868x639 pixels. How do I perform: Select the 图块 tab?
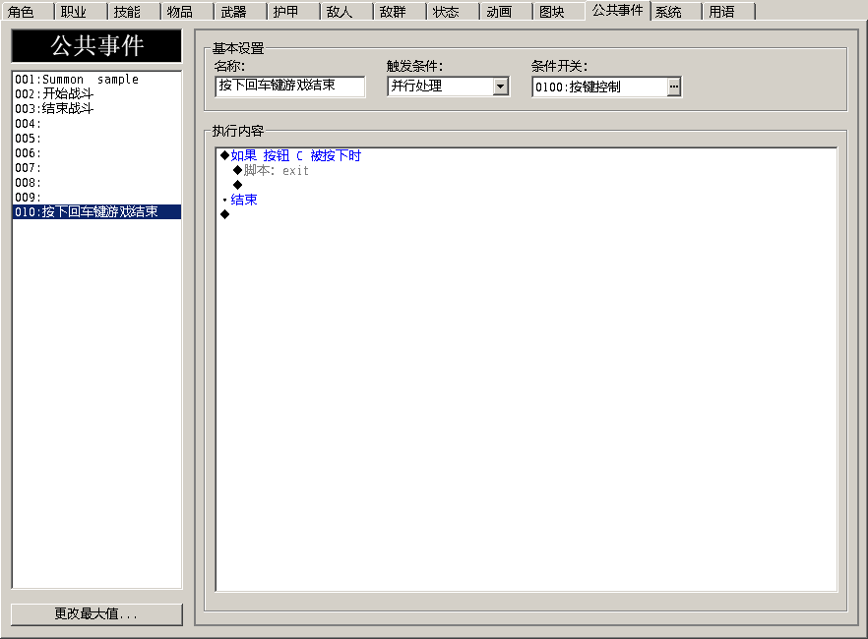pyautogui.click(x=559, y=12)
